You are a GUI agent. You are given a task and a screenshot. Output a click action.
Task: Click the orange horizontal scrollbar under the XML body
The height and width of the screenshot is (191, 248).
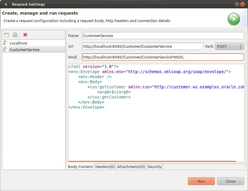152,162
